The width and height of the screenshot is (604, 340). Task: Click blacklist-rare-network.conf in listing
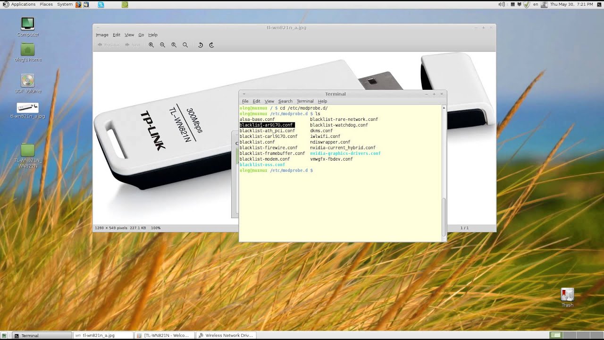pyautogui.click(x=344, y=119)
